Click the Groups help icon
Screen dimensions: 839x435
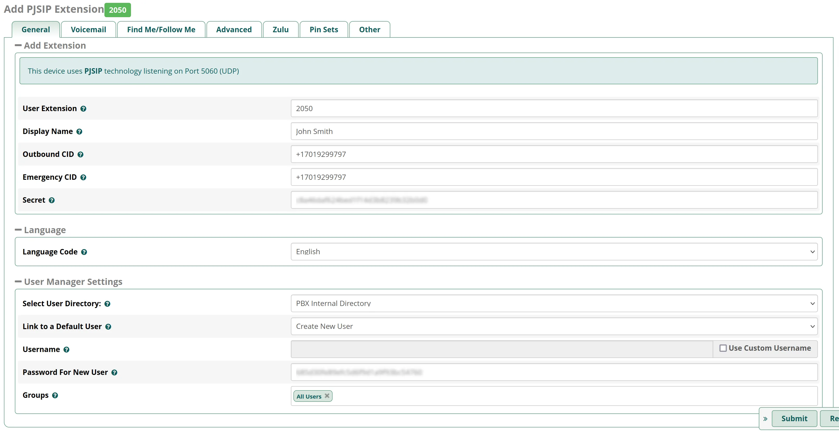[x=55, y=396]
